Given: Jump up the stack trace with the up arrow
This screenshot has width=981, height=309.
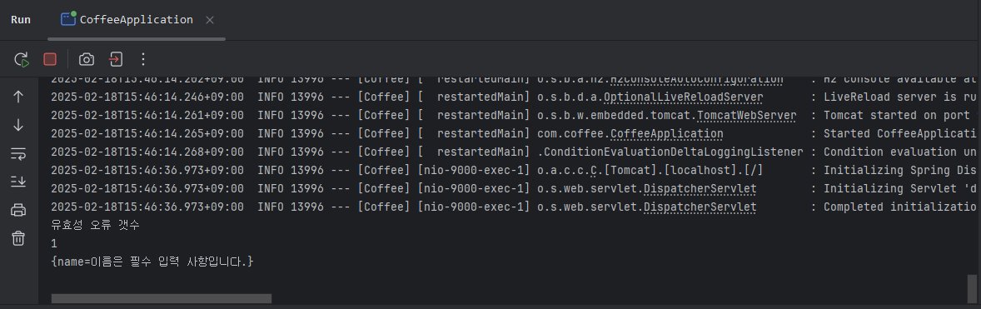Looking at the screenshot, I should pos(18,97).
